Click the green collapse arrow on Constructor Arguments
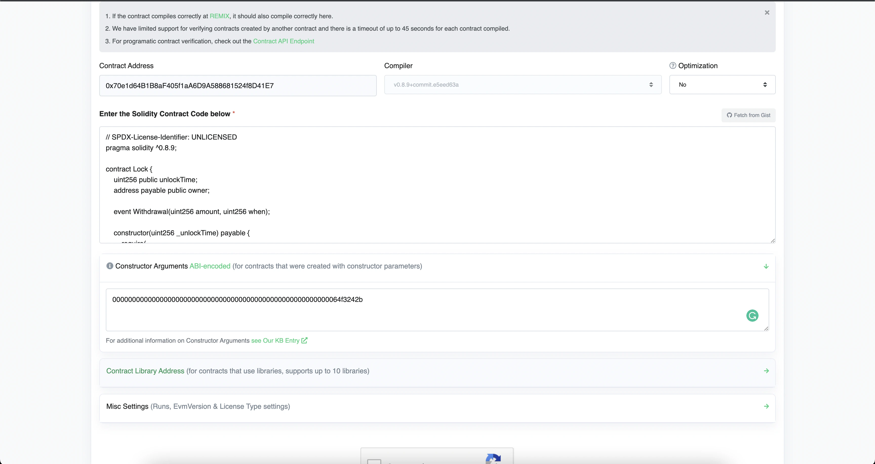Image resolution: width=875 pixels, height=464 pixels. point(766,266)
